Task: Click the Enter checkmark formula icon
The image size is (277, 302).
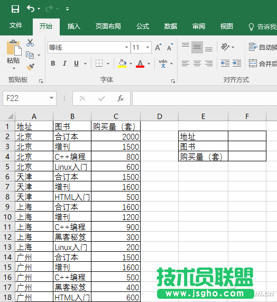Action: 101,98
